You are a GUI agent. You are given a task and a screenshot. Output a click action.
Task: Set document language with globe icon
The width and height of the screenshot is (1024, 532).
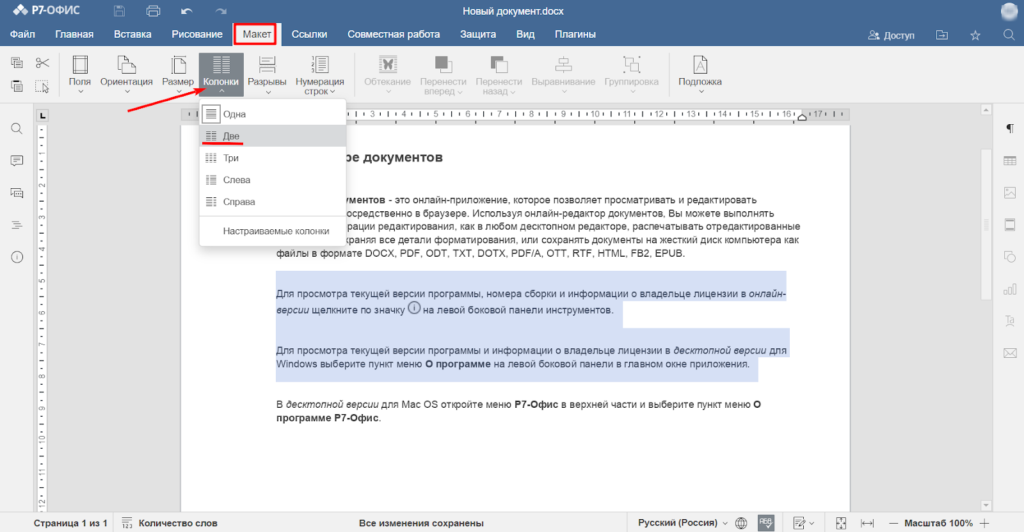pyautogui.click(x=741, y=523)
